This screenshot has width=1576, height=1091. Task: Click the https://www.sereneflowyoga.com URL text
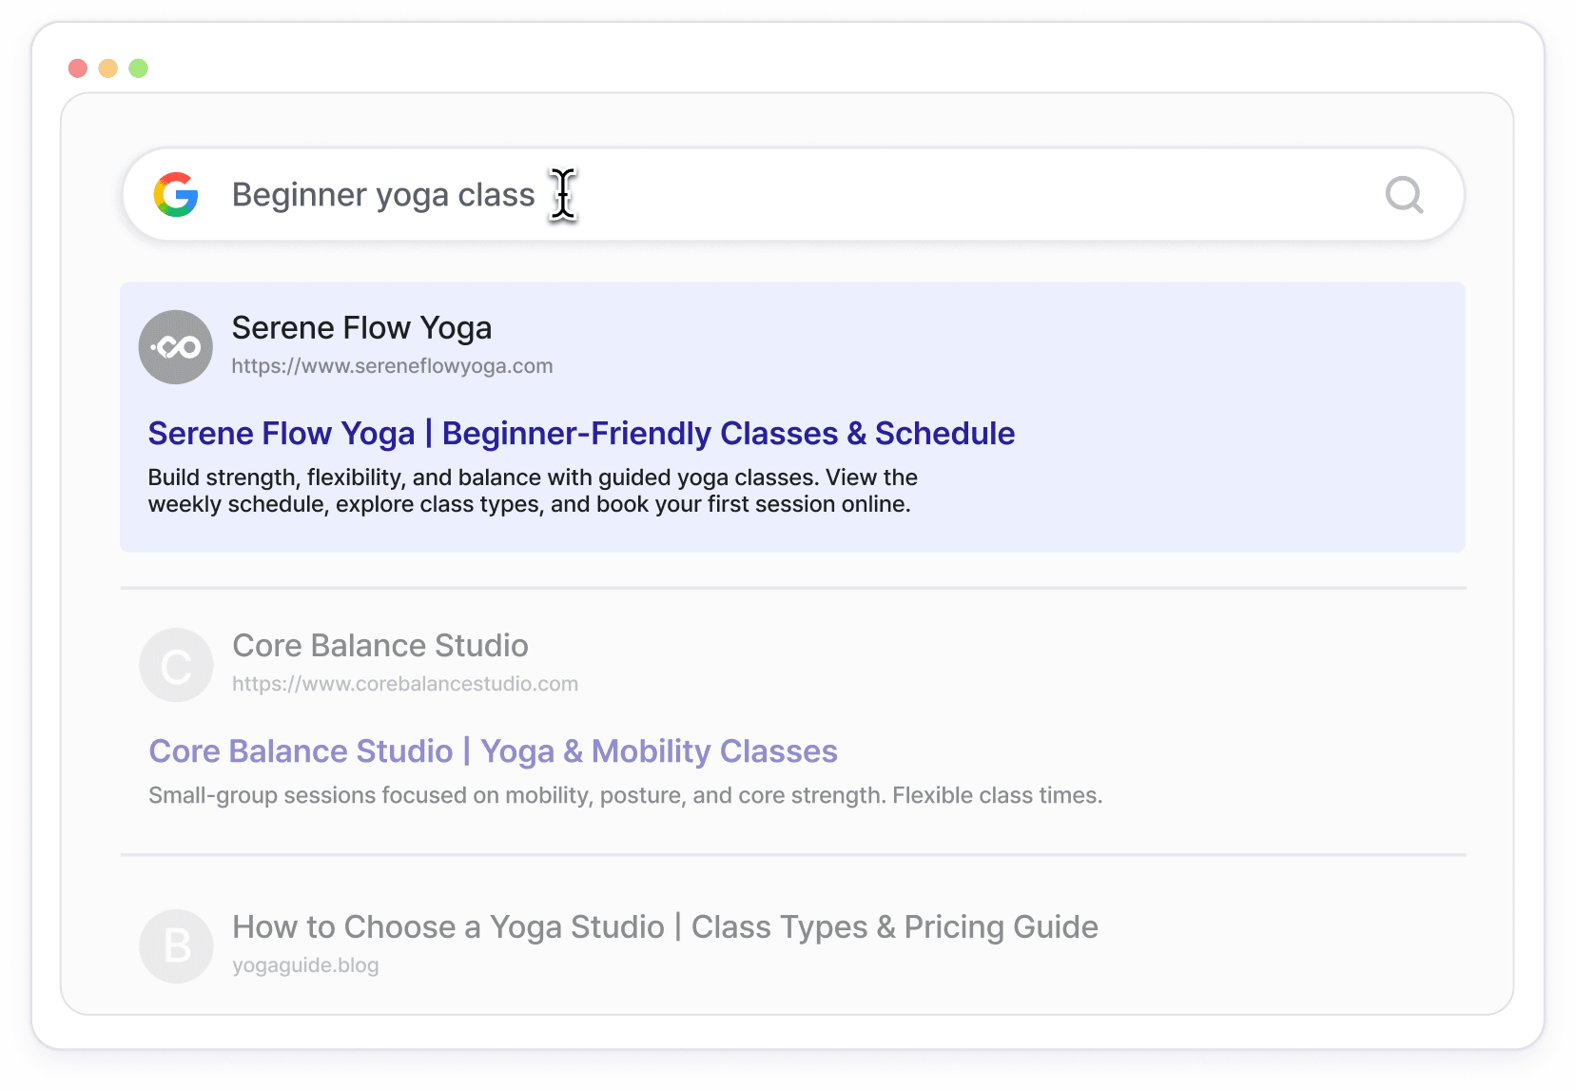pyautogui.click(x=393, y=366)
